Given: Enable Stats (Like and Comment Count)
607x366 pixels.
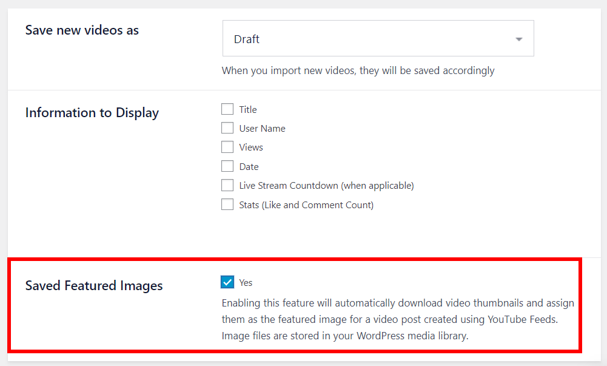Looking at the screenshot, I should 227,205.
